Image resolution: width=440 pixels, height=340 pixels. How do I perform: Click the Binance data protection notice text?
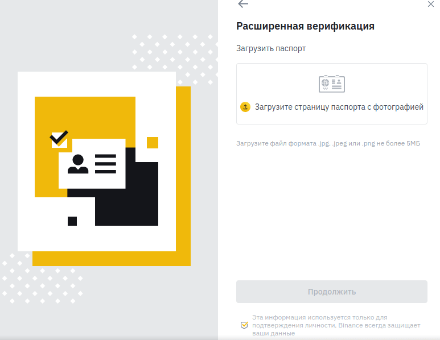pos(336,325)
